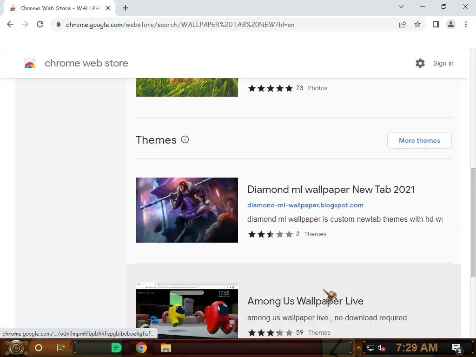Screen dimensions: 476x357
Task: Open Cortana search circle on taskbar
Action: [39, 348]
